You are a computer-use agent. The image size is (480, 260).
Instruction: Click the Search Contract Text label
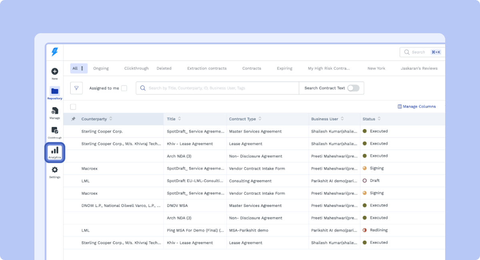[324, 88]
